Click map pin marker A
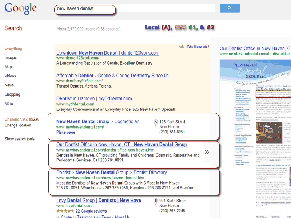Image resolution: width=291 pixels, height=218 pixels. tap(156, 123)
